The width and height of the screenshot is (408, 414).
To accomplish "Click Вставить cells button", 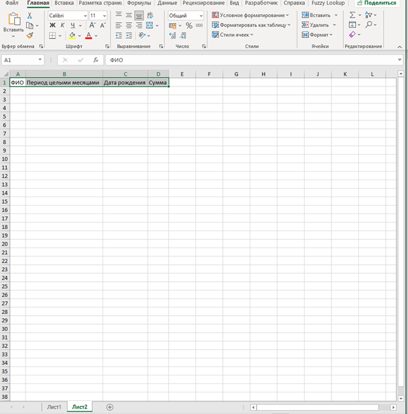I will (316, 15).
